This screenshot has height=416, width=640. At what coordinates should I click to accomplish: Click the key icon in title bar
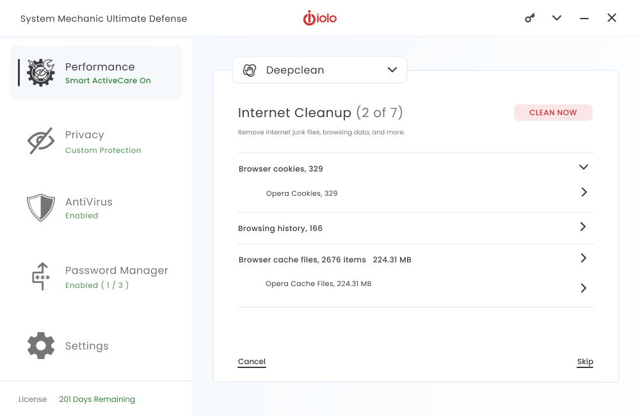point(530,18)
